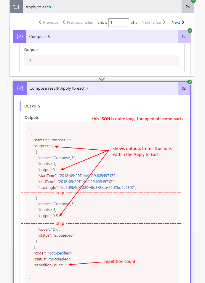
Task: Click the Compose result action icon
Action: [20, 88]
